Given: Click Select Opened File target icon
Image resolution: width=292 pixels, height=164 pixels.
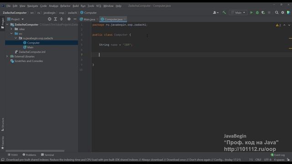Looking at the screenshot, I should coord(50,19).
